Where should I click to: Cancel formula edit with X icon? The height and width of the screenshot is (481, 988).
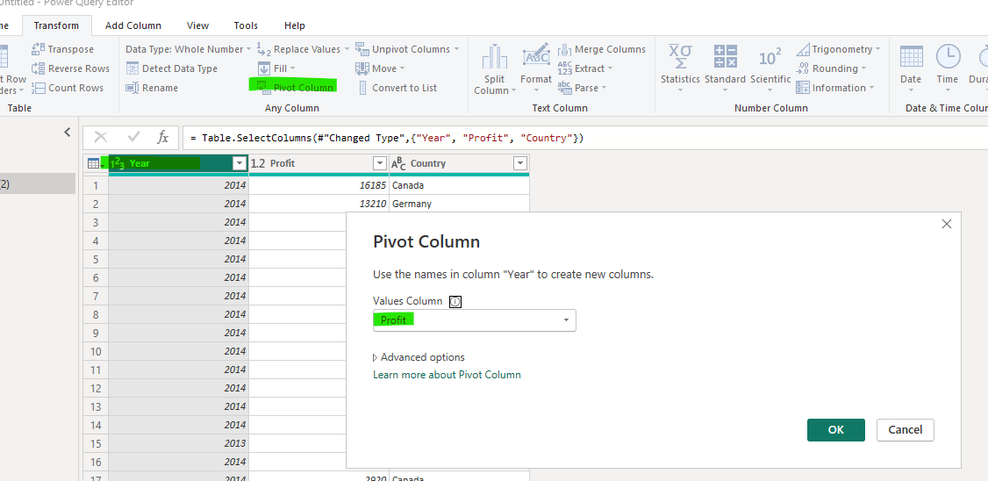point(101,137)
